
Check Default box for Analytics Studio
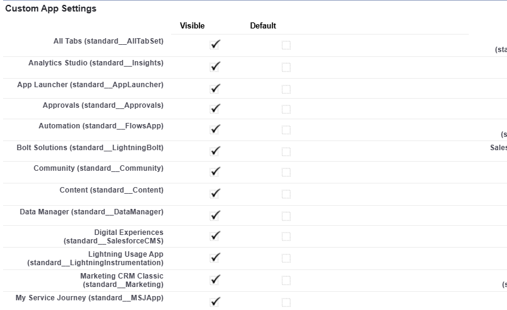(286, 67)
